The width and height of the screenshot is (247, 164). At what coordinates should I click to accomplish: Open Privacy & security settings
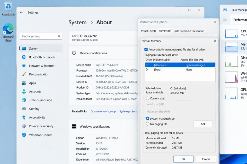[x=41, y=126]
